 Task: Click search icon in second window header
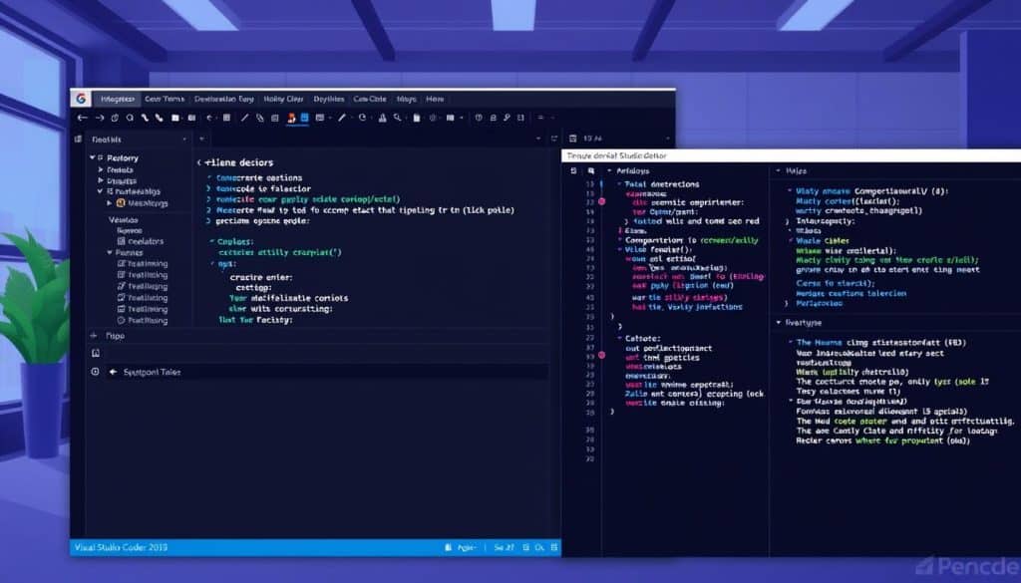click(591, 171)
